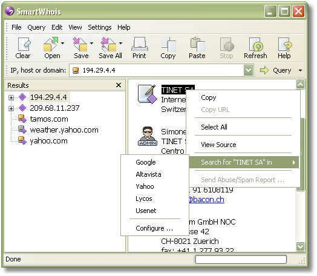The image size is (317, 276).
Task: Click the notepad record icon beside TINET SA
Action: point(148,94)
